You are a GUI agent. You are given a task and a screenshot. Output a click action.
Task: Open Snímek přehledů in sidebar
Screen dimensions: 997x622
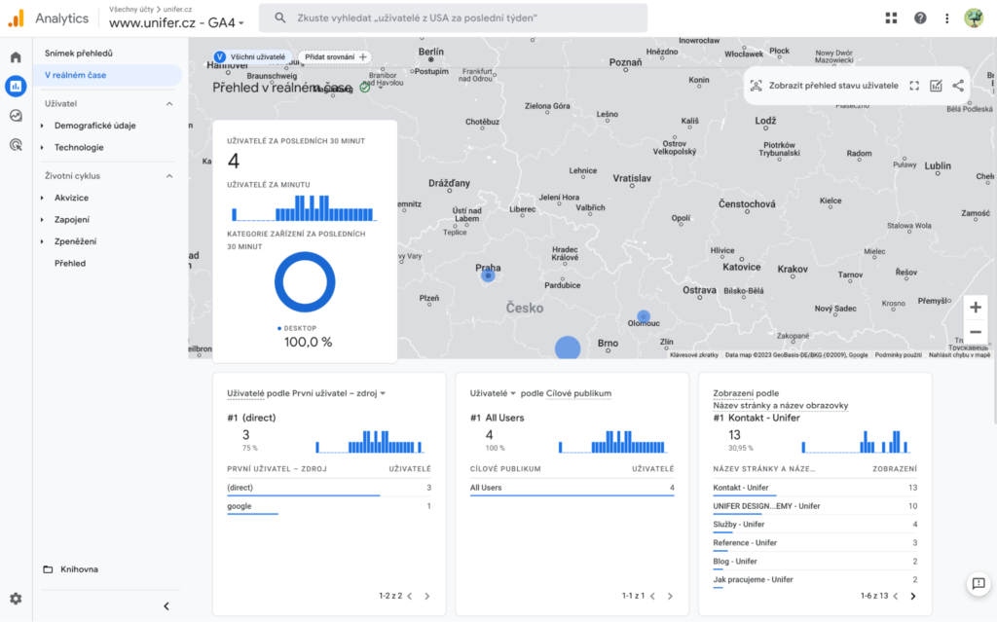click(79, 54)
